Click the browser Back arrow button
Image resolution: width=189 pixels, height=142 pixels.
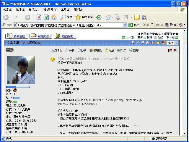click(6, 17)
